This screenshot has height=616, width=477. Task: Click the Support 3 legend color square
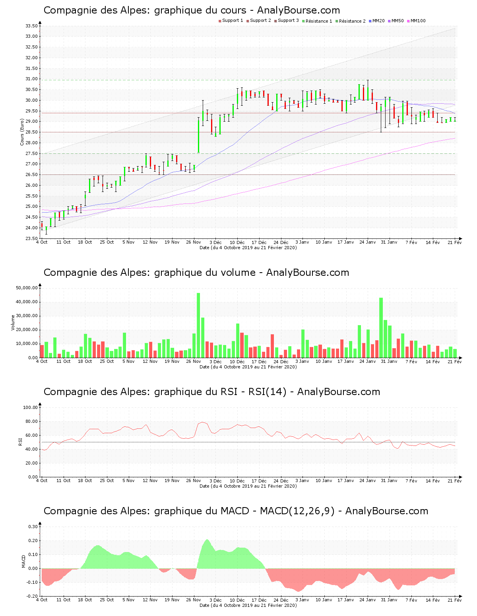(275, 21)
